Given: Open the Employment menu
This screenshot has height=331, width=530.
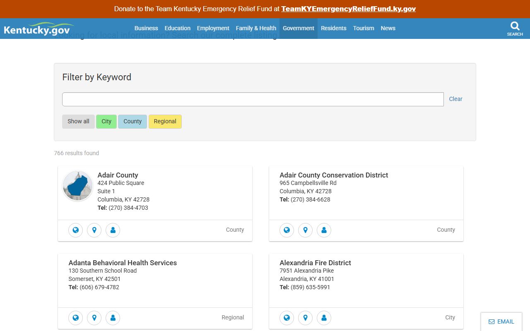Looking at the screenshot, I should (x=213, y=28).
